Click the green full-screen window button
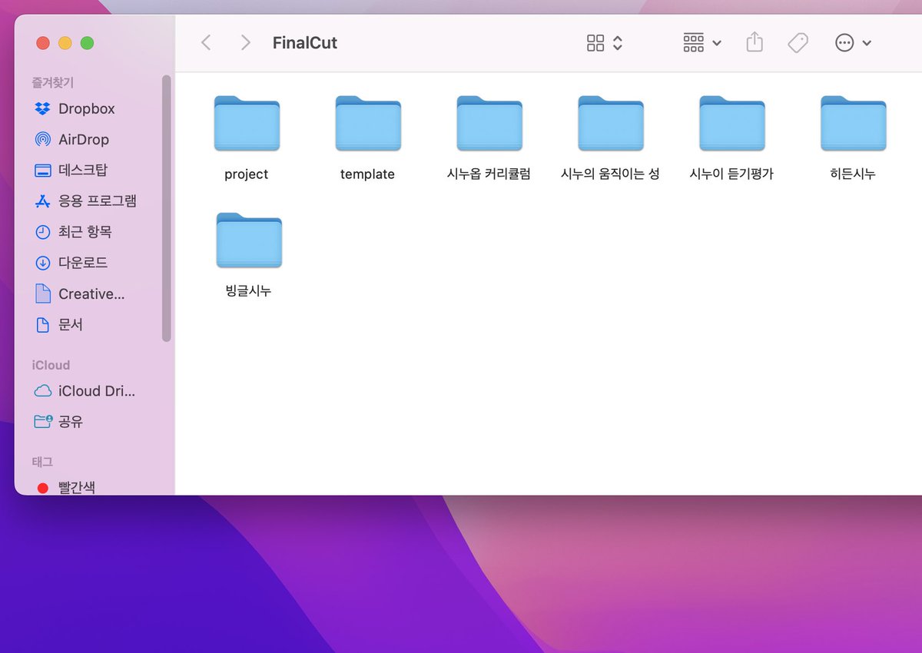The image size is (922, 653). [88, 43]
